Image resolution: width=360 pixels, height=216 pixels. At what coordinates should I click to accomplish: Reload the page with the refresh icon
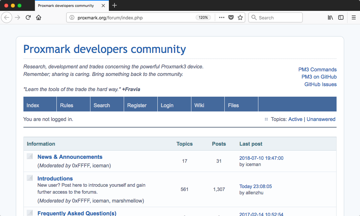coord(28,18)
